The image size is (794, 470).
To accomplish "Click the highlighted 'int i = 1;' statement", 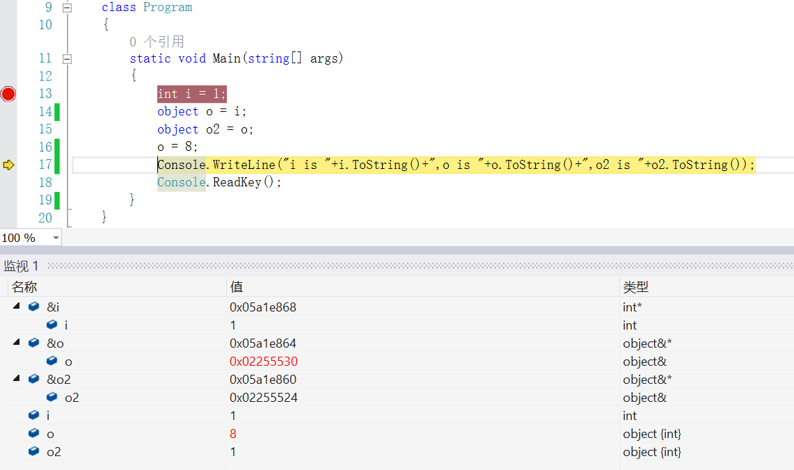I will click(x=191, y=94).
